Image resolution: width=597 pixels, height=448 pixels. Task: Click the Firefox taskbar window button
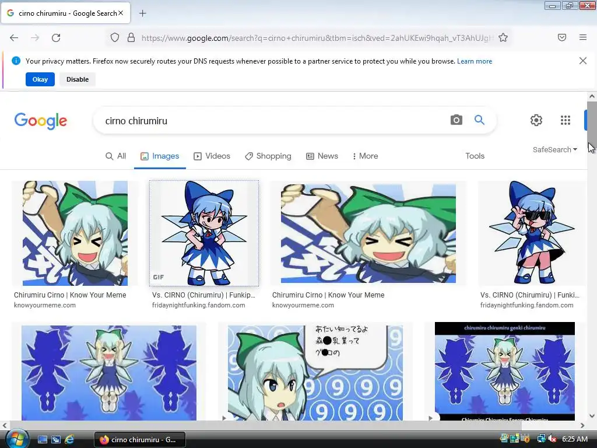click(x=140, y=440)
